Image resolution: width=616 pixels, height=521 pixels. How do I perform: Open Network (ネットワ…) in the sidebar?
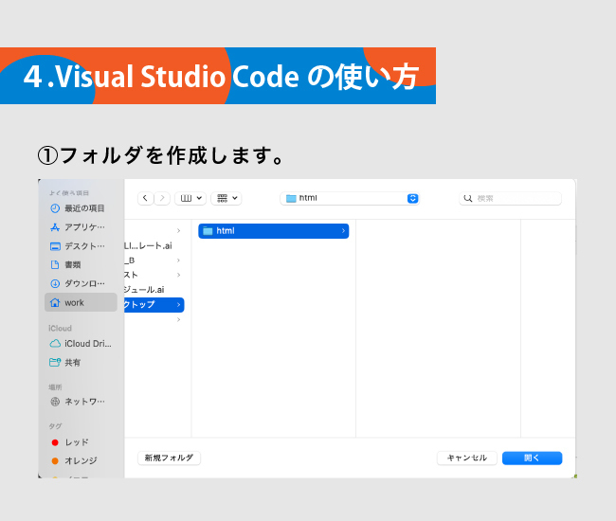[78, 402]
